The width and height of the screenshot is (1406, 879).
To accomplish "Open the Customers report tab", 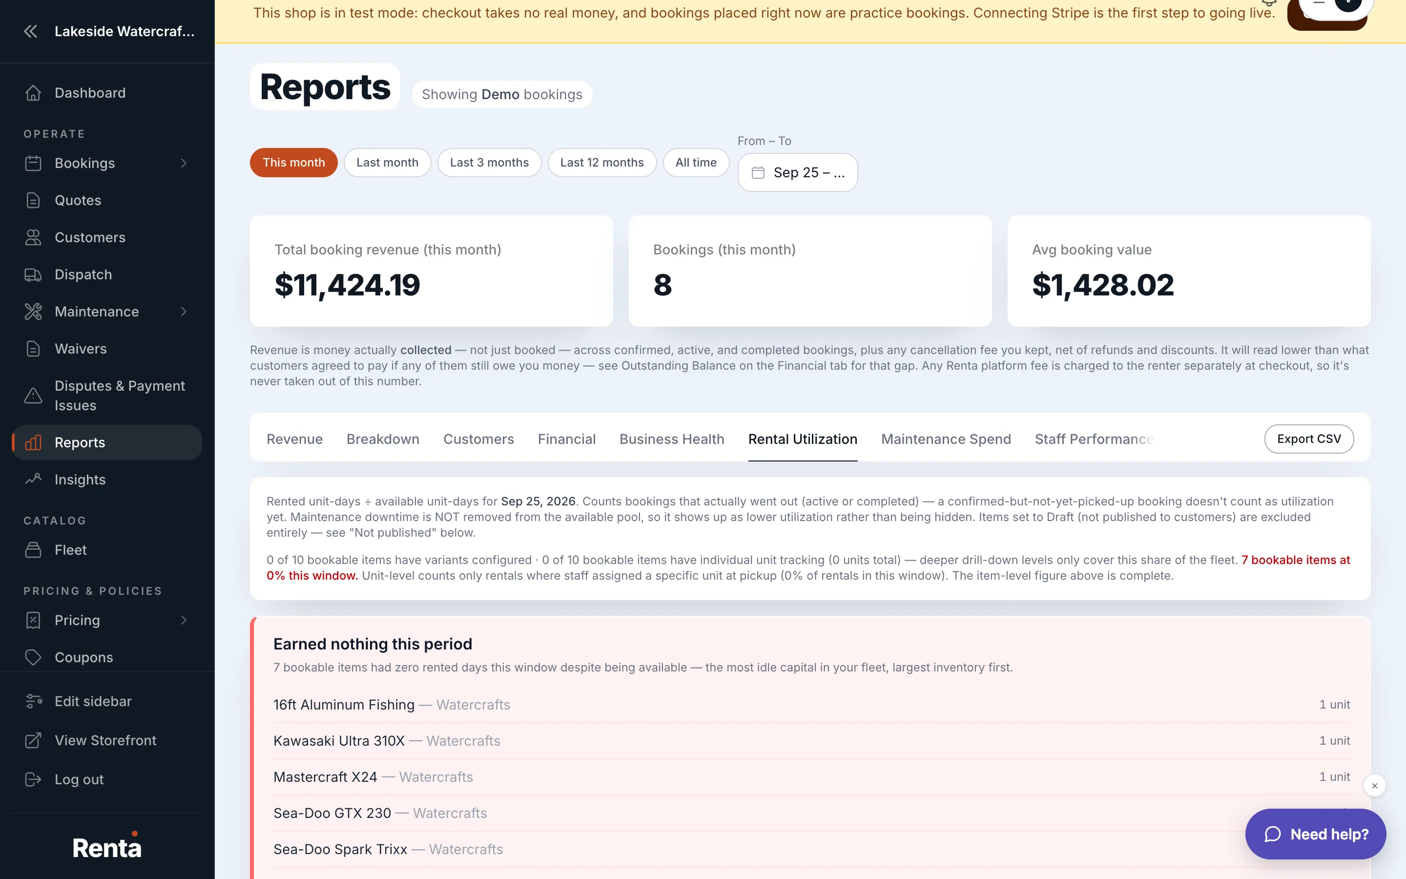I will click(478, 439).
